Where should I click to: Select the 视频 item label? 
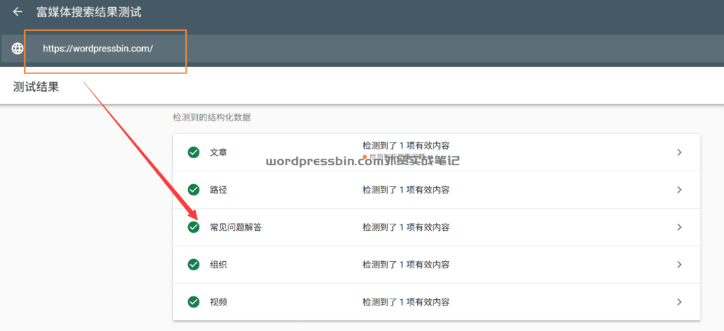(x=218, y=302)
